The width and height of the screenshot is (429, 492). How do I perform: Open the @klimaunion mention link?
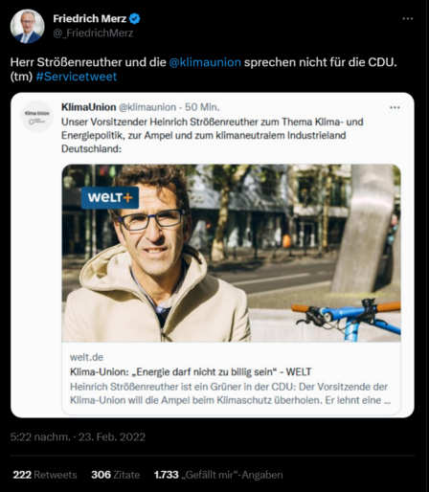[205, 62]
